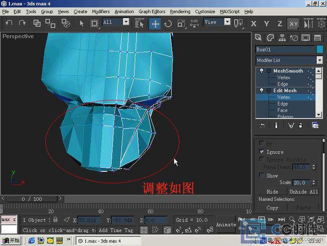Viewport: 327px width, 246px height.
Task: Toggle the Edit Mesh modifier lightbulb
Action: click(261, 91)
